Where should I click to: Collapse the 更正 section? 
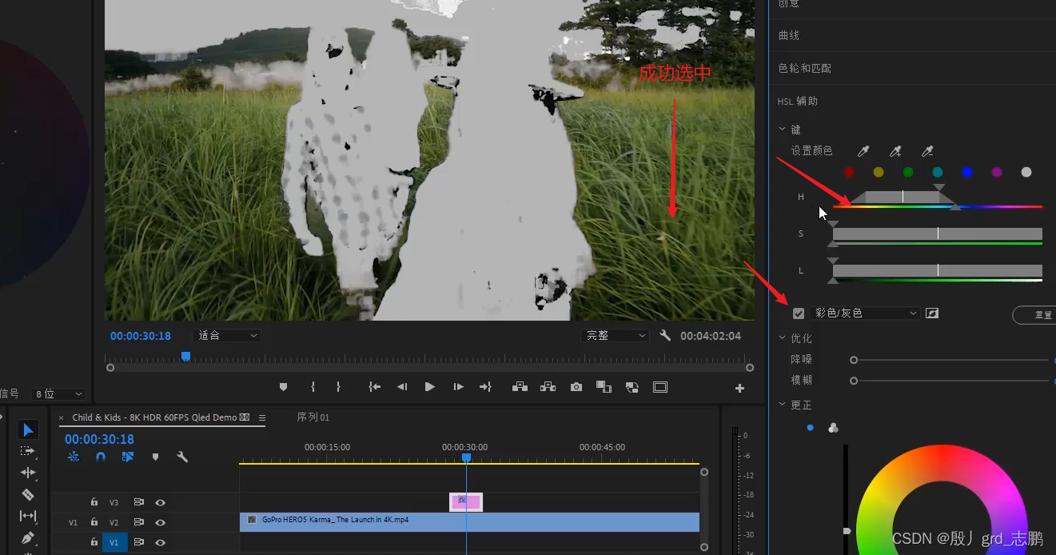pyautogui.click(x=782, y=405)
